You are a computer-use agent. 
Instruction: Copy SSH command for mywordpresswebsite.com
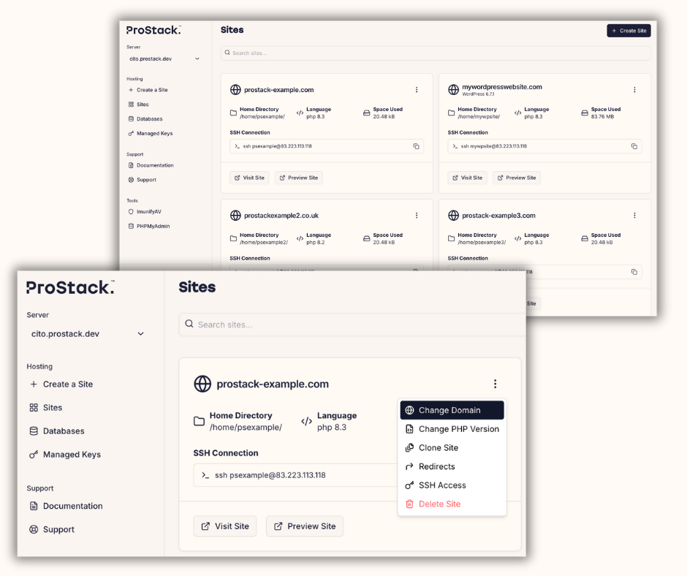[x=634, y=146]
